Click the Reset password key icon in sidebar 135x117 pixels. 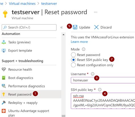(4, 94)
